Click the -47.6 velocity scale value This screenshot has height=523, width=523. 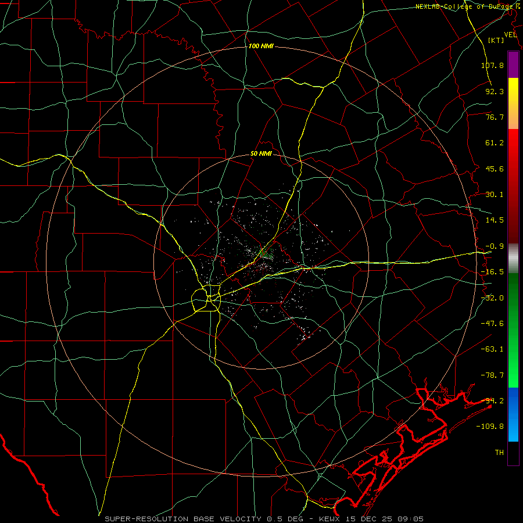(x=492, y=324)
